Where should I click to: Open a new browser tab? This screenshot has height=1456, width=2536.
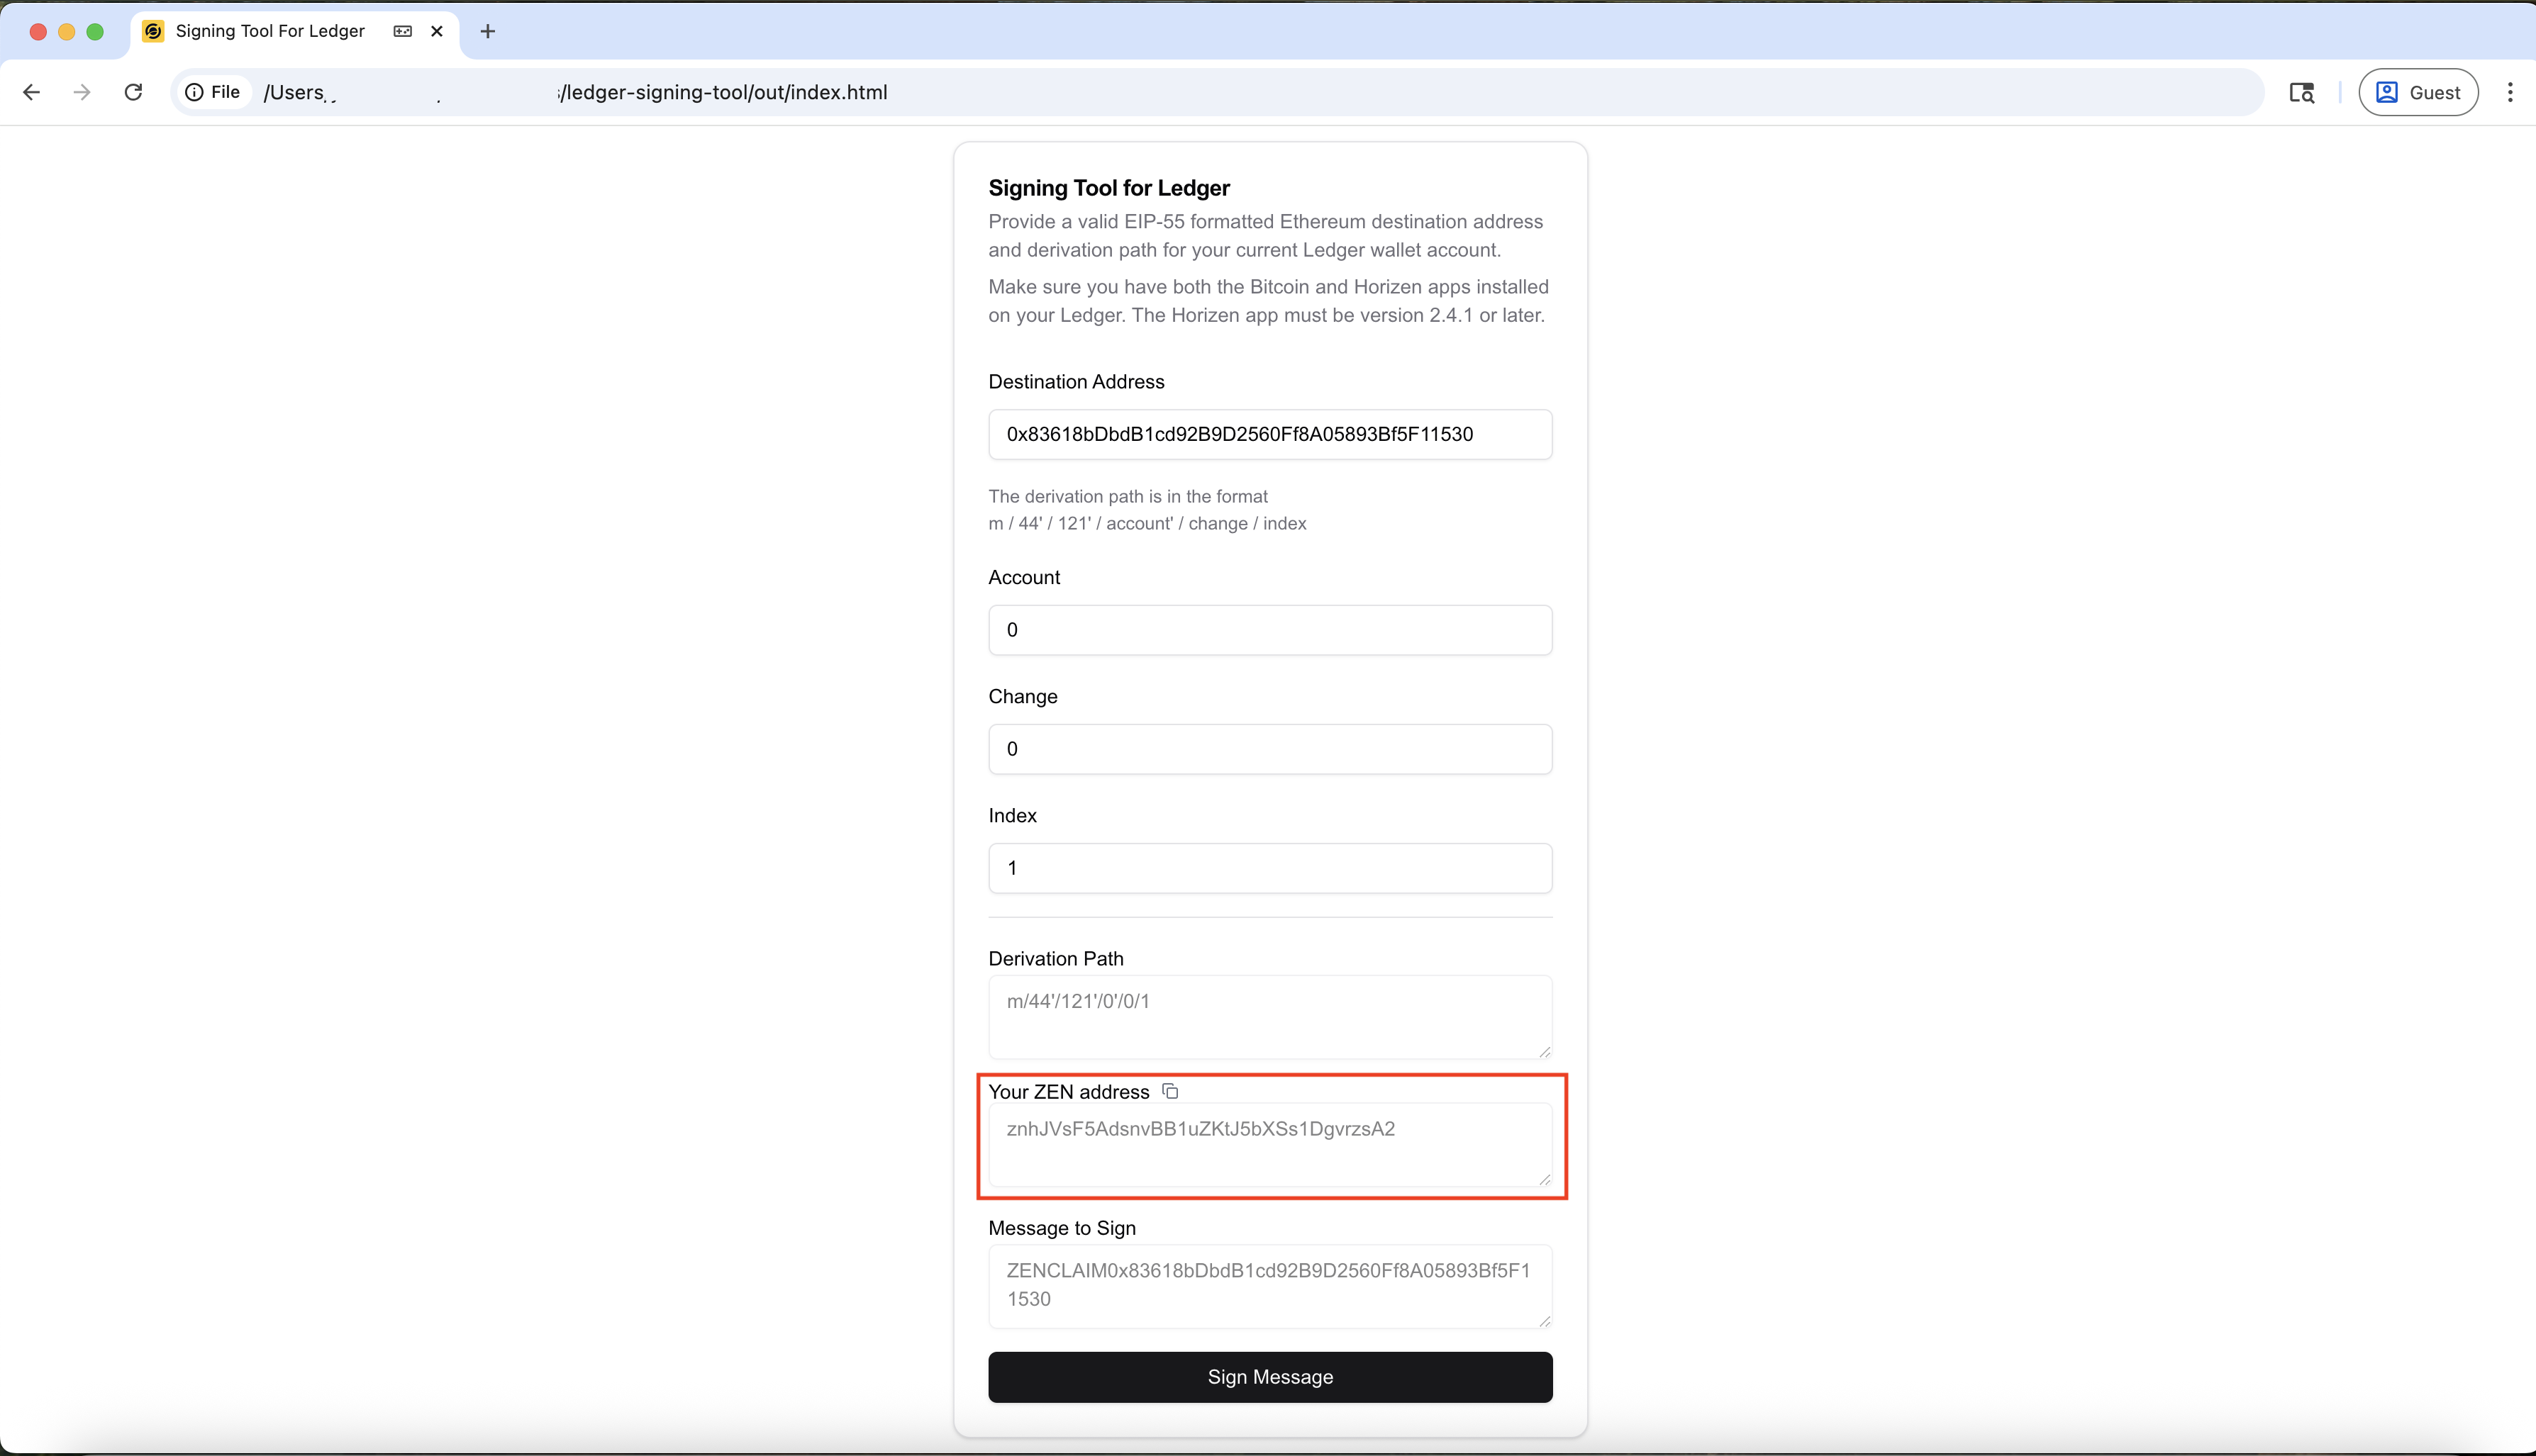487,31
